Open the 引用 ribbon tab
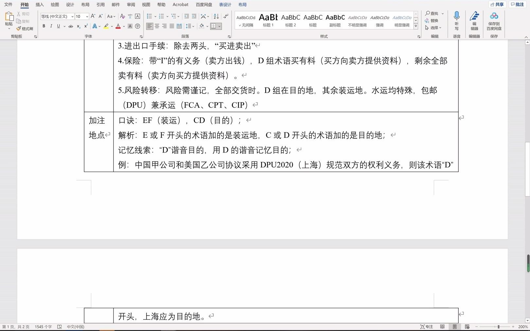Screen dimensions: 530x331 coord(100,5)
